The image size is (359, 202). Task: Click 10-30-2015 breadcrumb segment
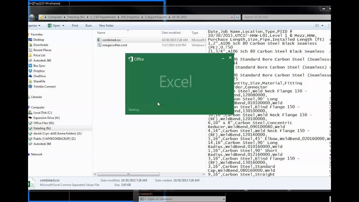[x=179, y=17]
